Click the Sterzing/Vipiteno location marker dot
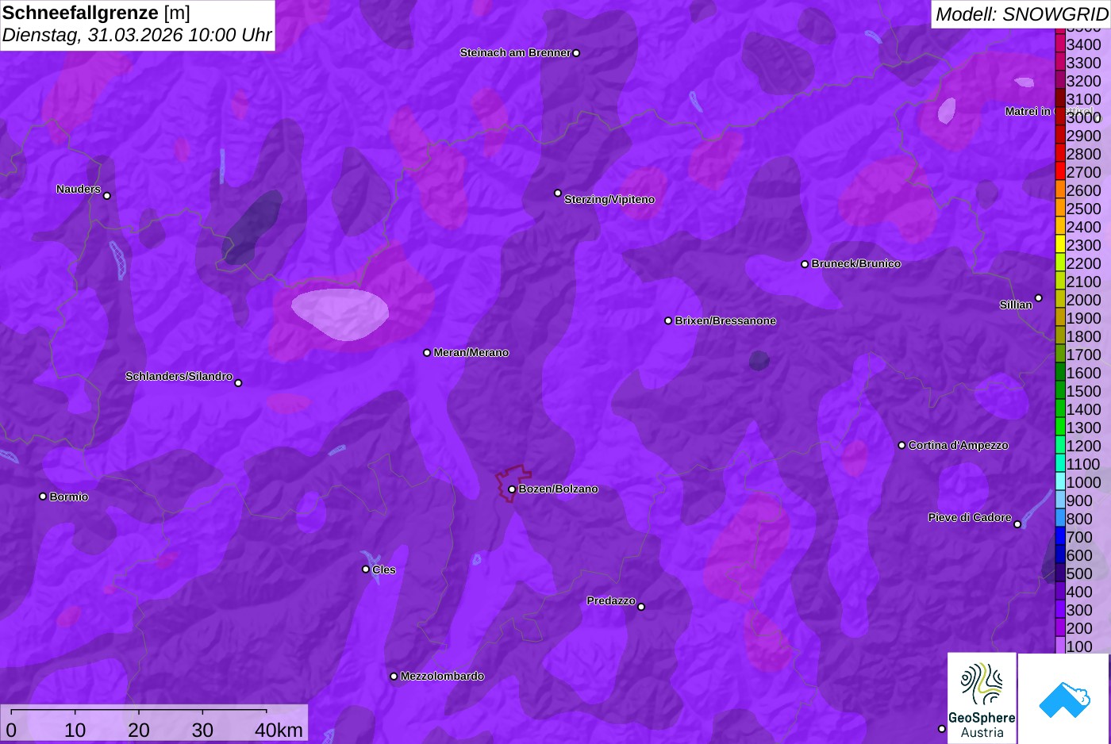Viewport: 1111px width, 744px height. 558,193
